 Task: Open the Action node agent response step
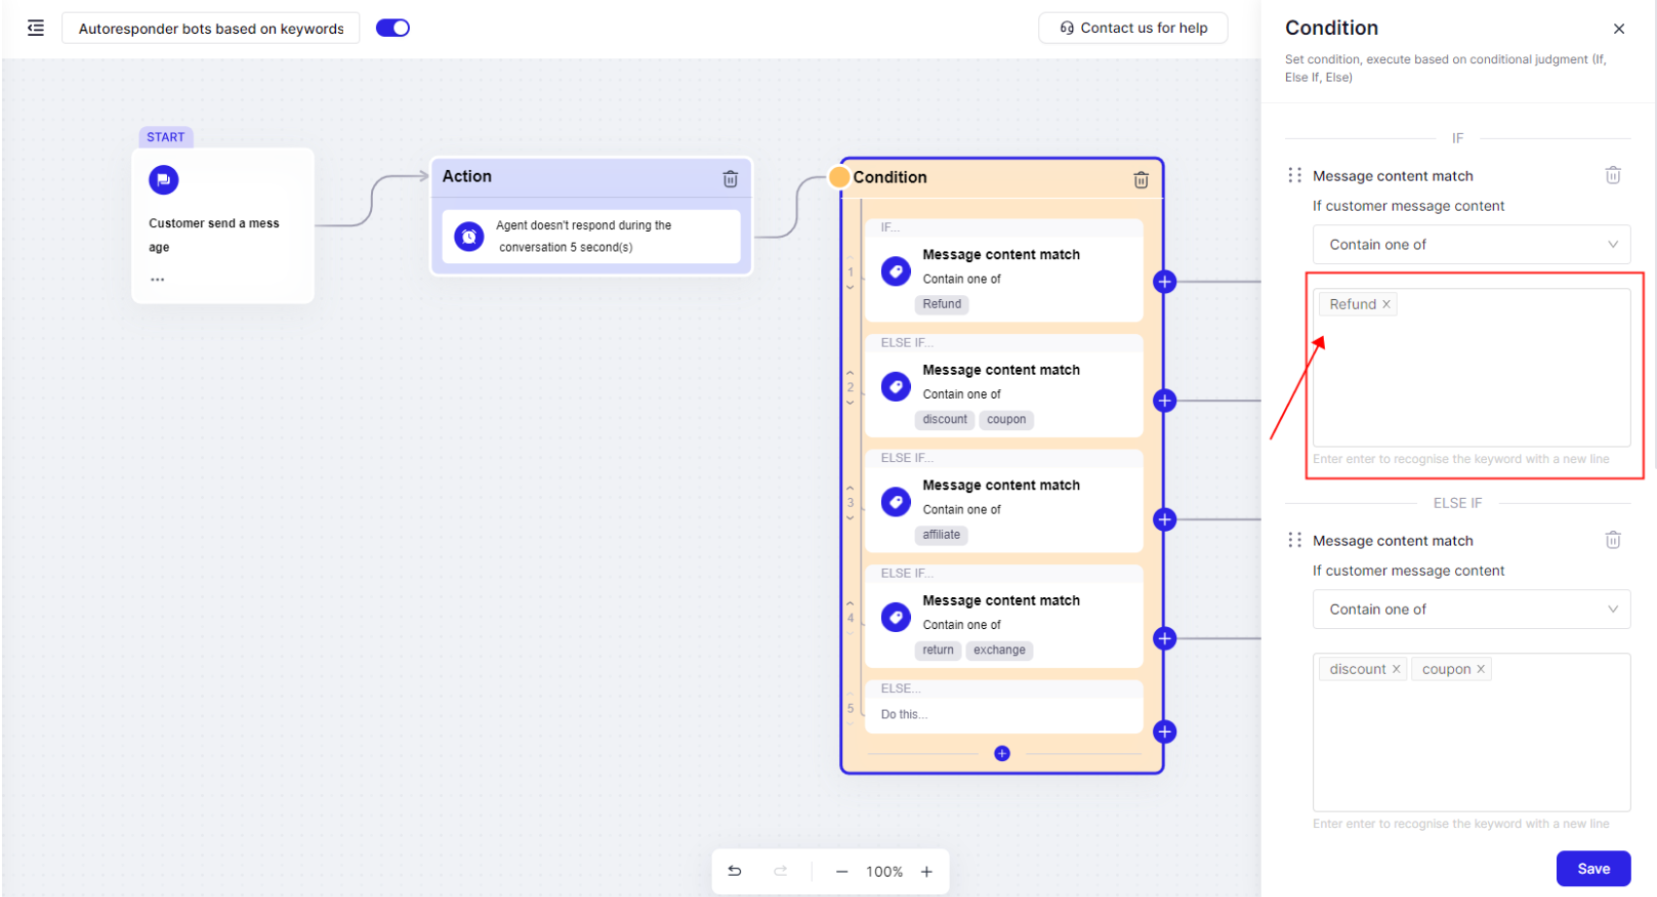[591, 236]
